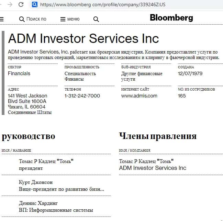Open the hamburger icon next to 'меню'

coord(63,19)
